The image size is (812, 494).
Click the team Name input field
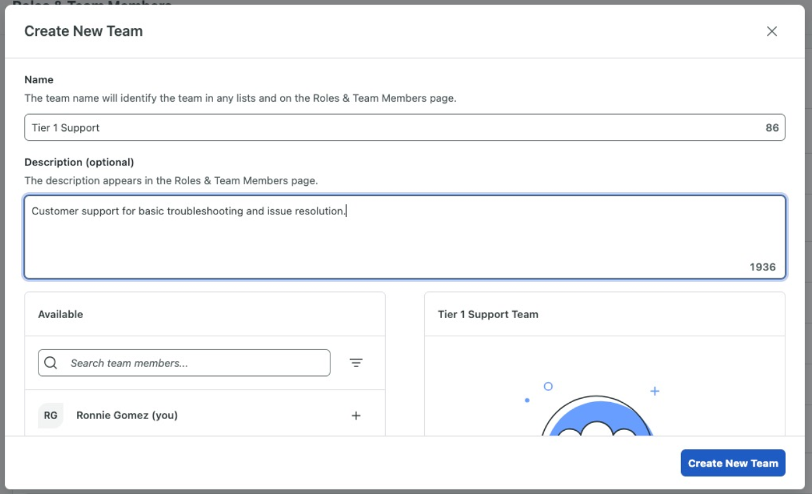click(405, 128)
